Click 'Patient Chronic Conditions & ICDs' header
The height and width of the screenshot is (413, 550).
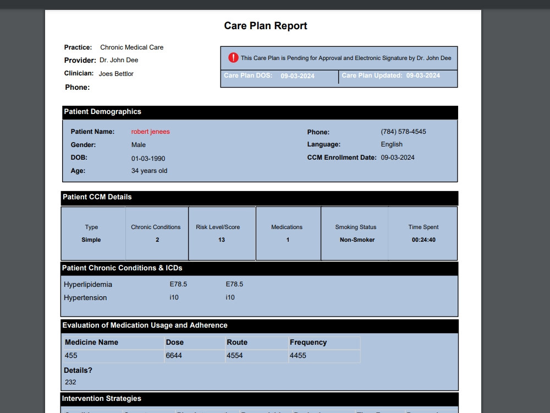260,269
